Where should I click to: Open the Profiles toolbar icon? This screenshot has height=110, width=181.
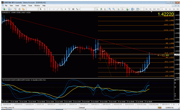9,9
